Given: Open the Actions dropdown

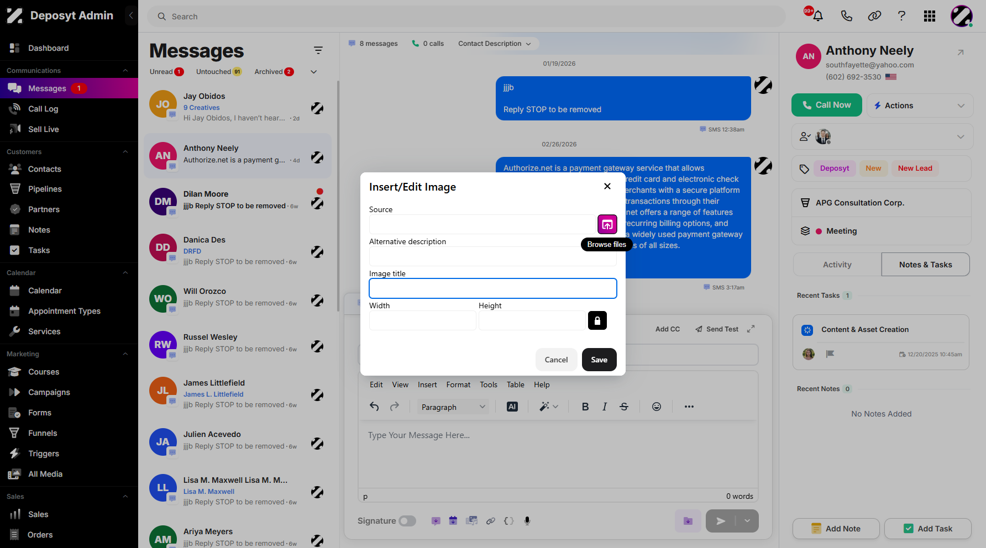Looking at the screenshot, I should click(920, 106).
